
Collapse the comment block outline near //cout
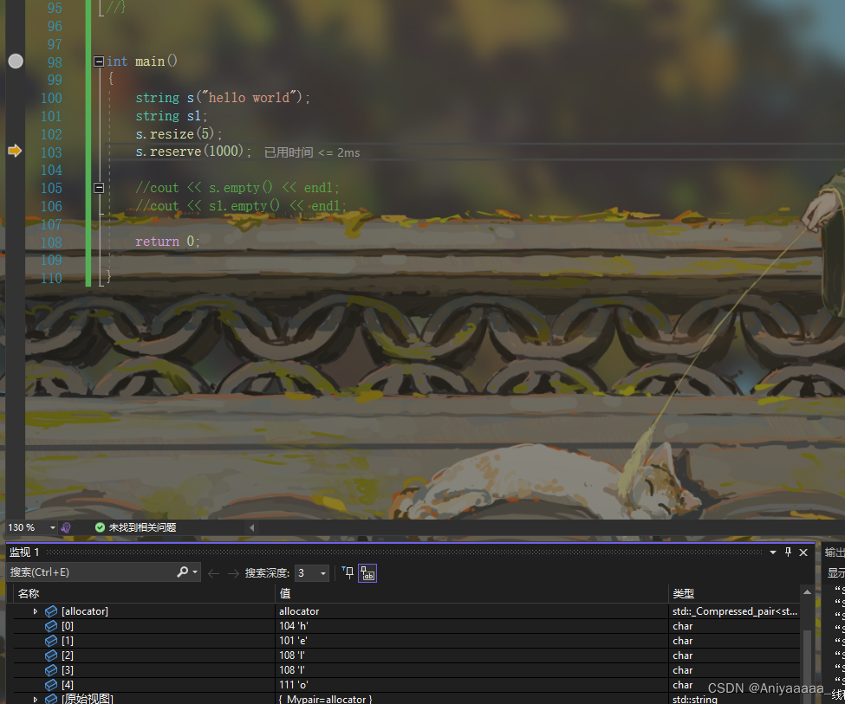[x=99, y=187]
